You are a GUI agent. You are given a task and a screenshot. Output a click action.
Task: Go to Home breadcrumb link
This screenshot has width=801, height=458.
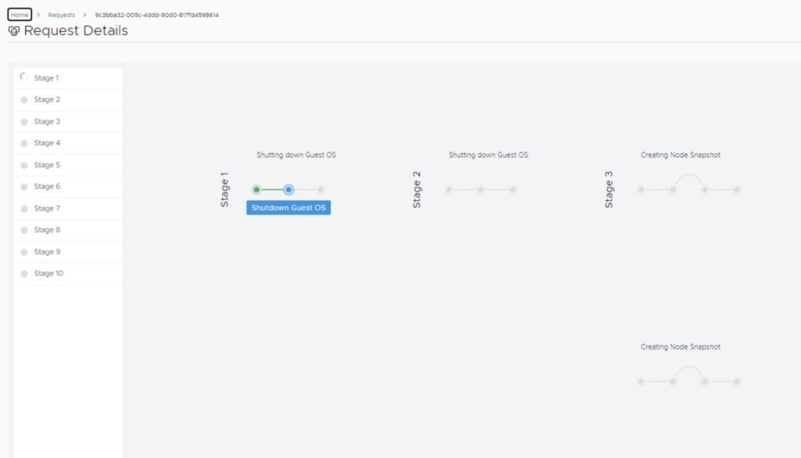20,15
